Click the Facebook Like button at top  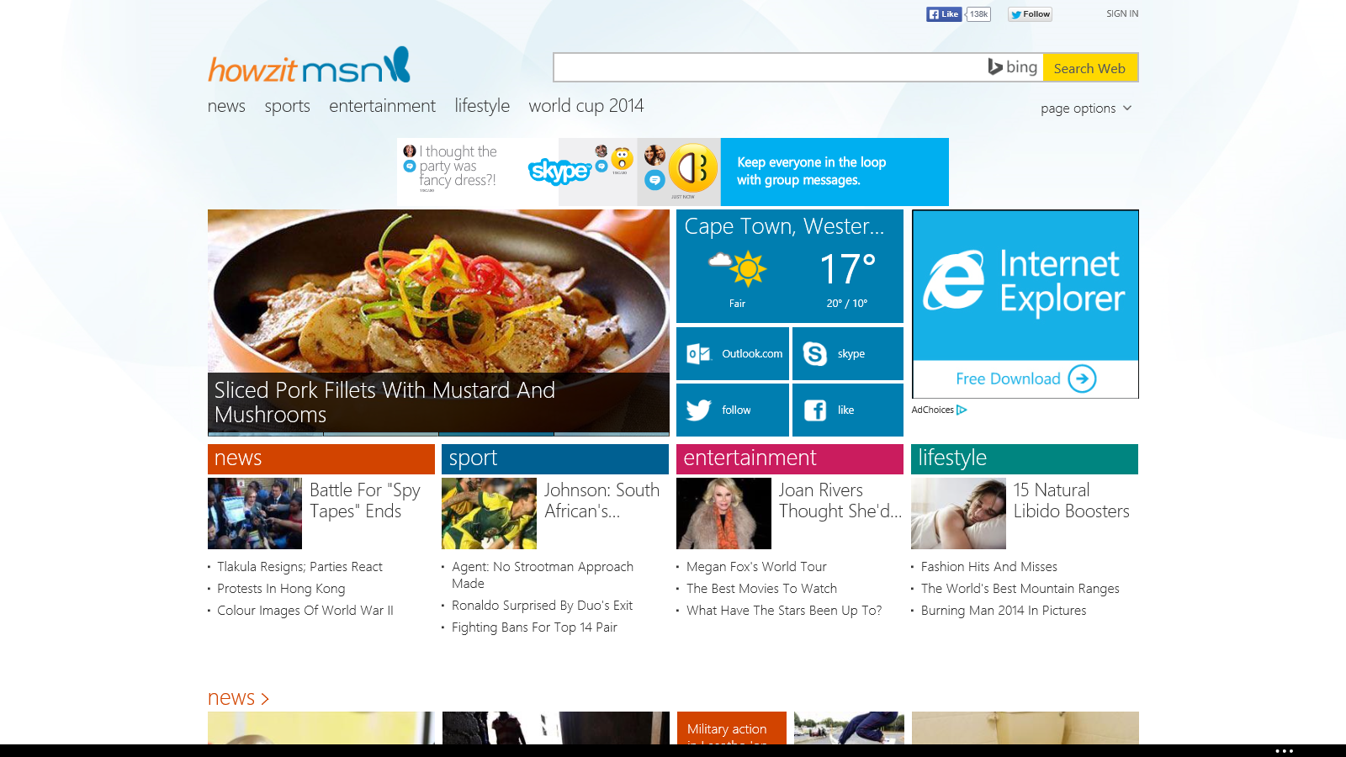coord(943,14)
